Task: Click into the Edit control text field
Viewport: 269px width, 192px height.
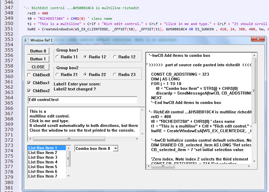Action: pos(82,100)
